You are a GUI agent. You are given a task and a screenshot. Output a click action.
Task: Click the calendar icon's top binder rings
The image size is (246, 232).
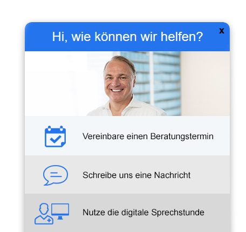click(55, 128)
